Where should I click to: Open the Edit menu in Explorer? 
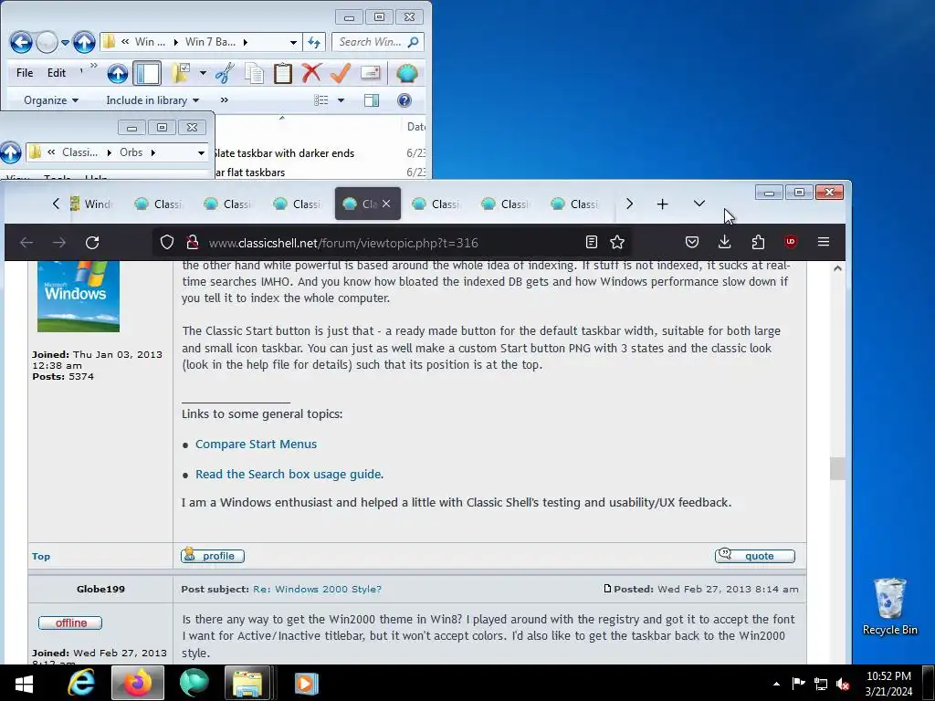(x=57, y=73)
